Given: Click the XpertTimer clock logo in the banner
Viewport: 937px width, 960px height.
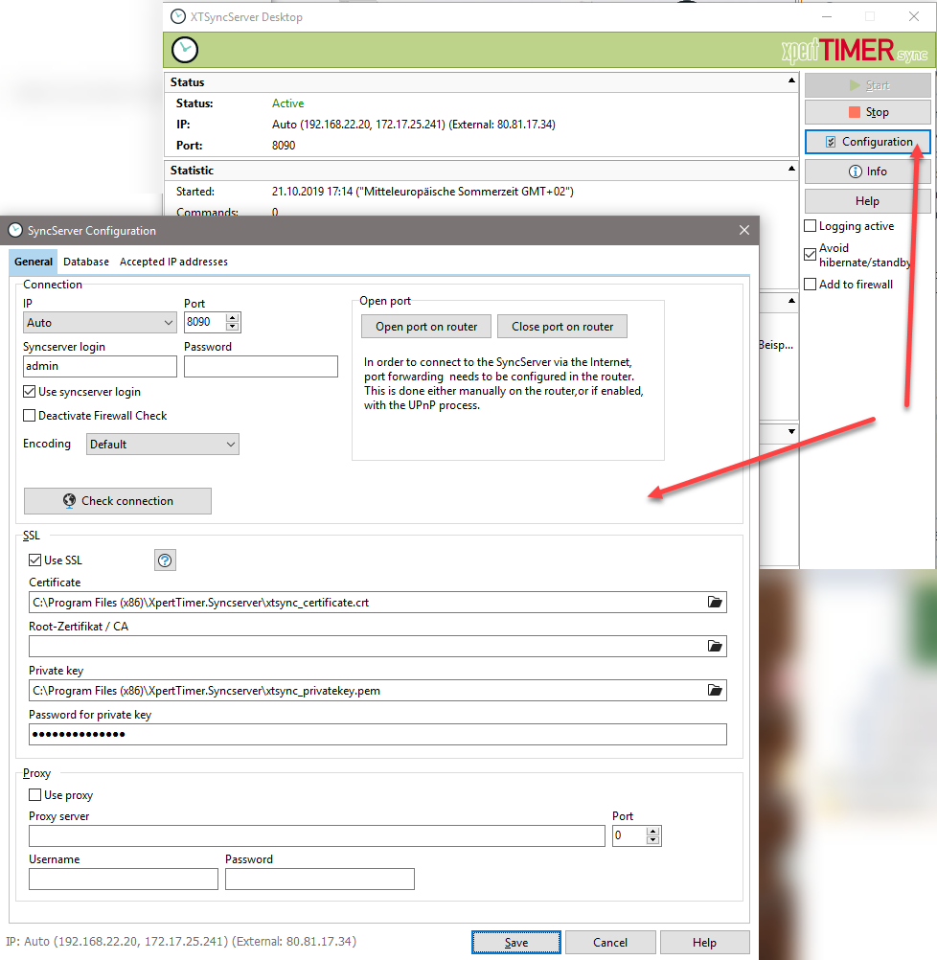Looking at the screenshot, I should pos(184,49).
